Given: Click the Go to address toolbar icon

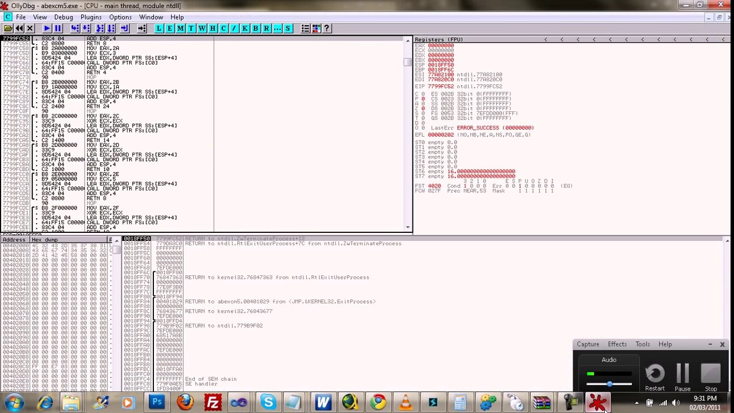Looking at the screenshot, I should point(142,28).
